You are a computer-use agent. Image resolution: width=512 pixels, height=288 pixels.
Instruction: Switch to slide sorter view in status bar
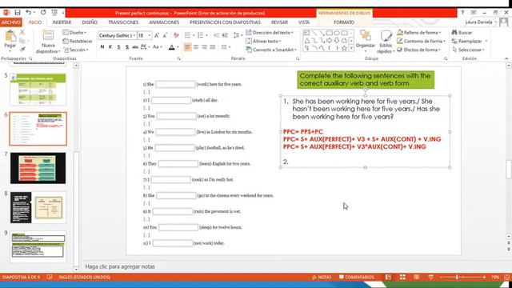402,277
